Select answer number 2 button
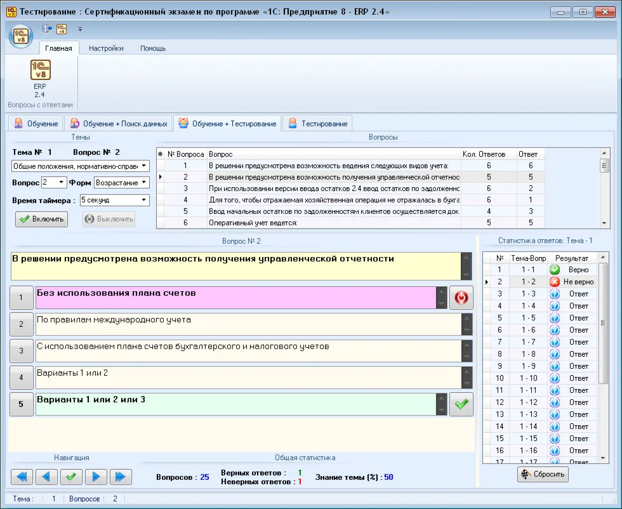Viewport: 622px width, 509px height. click(22, 324)
